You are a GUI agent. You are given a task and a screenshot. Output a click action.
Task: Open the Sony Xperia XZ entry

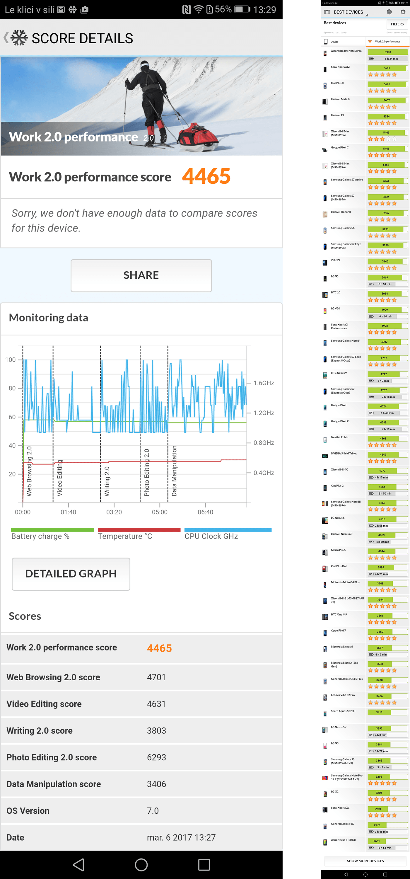coord(365,71)
